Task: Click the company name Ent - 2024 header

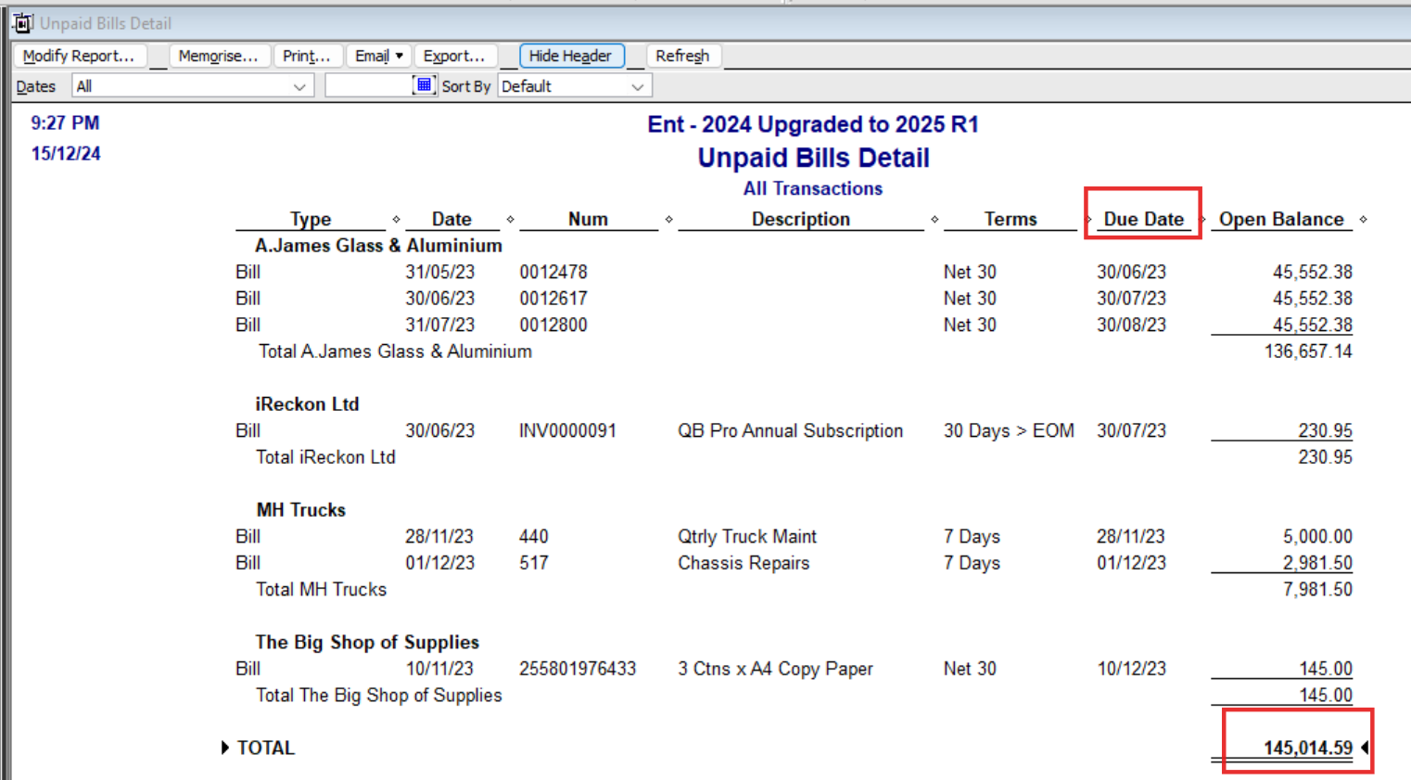Action: [x=813, y=124]
